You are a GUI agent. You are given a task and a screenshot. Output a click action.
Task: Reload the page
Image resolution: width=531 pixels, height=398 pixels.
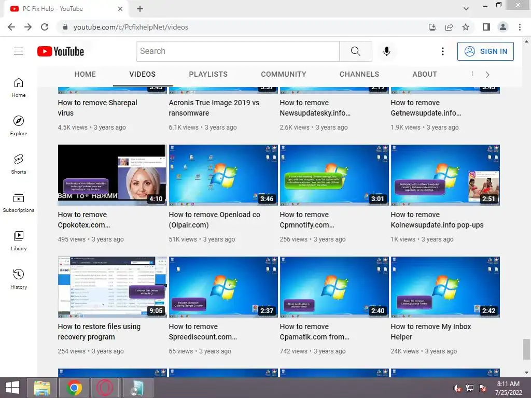coord(45,27)
